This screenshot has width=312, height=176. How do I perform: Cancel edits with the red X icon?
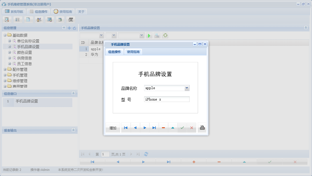pos(192,127)
